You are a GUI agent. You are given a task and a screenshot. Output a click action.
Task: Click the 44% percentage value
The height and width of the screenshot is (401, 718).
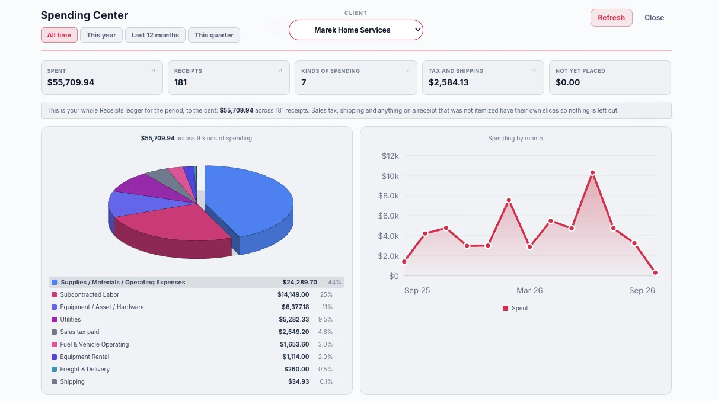coord(335,283)
